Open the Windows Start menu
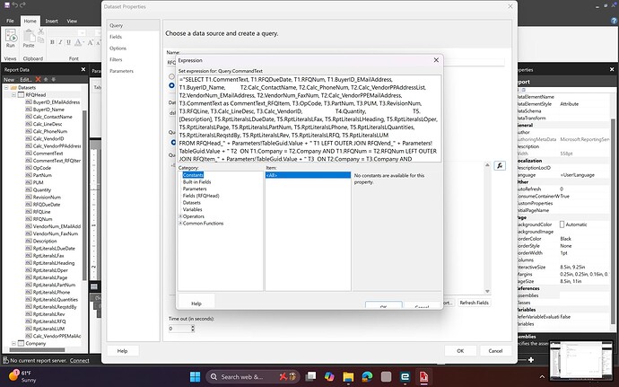 coord(195,377)
